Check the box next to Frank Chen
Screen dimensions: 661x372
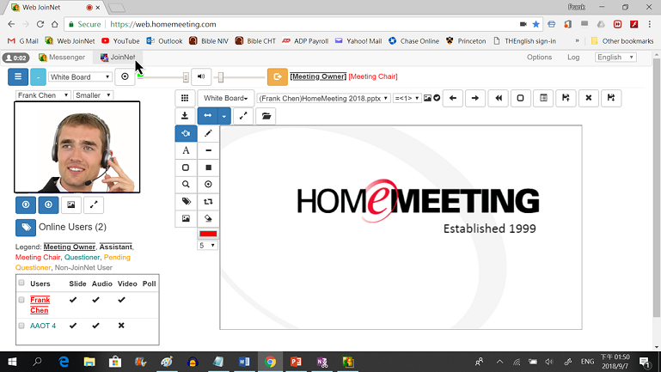click(21, 299)
